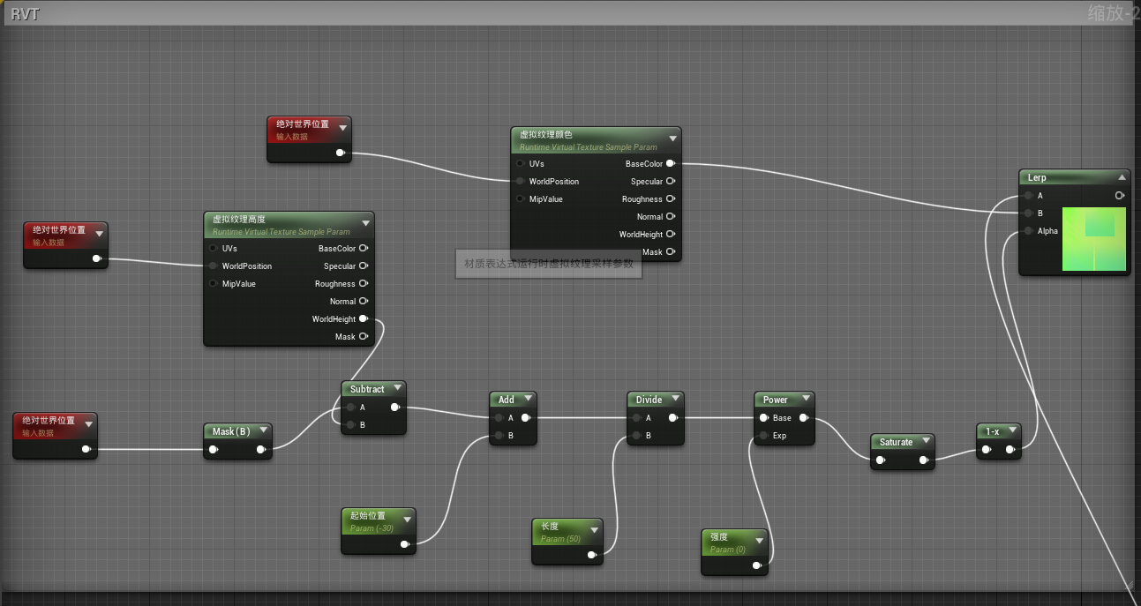
Task: Toggle the Power node expand arrow
Action: coord(805,399)
